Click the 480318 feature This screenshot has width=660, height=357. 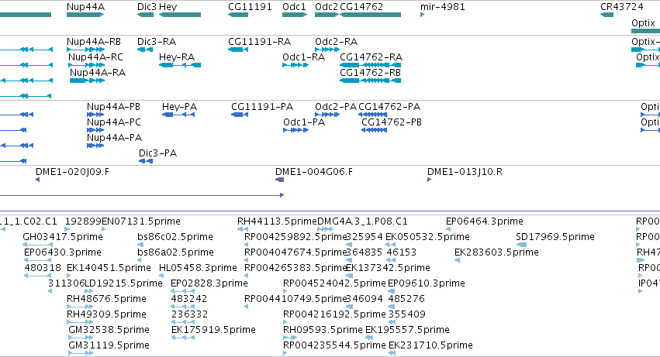click(37, 276)
